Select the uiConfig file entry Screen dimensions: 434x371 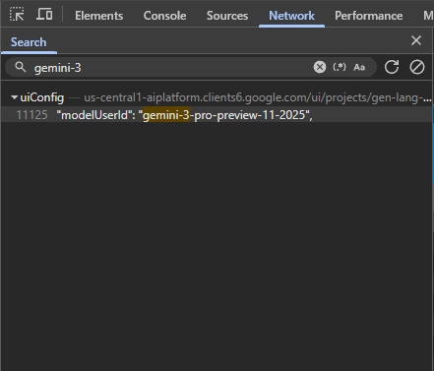(42, 97)
